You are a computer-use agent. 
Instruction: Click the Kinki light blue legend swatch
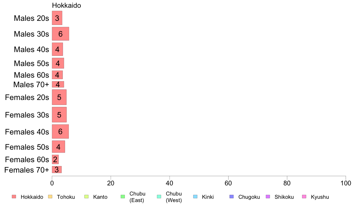195,197
